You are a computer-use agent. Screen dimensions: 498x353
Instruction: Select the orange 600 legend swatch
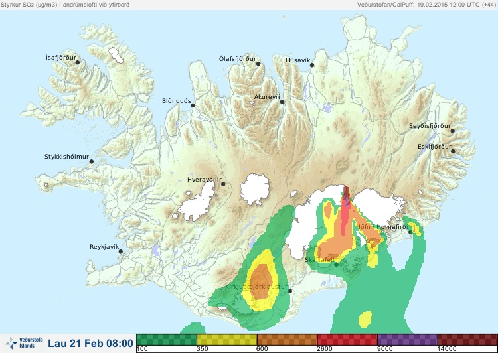click(x=287, y=339)
